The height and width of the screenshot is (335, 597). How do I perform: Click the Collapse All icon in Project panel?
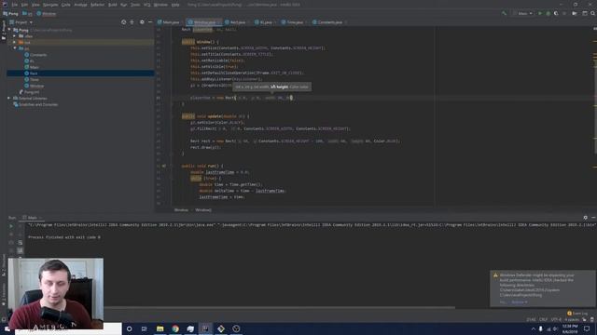tap(132, 22)
